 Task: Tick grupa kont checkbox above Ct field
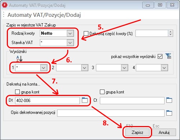(x=102, y=92)
